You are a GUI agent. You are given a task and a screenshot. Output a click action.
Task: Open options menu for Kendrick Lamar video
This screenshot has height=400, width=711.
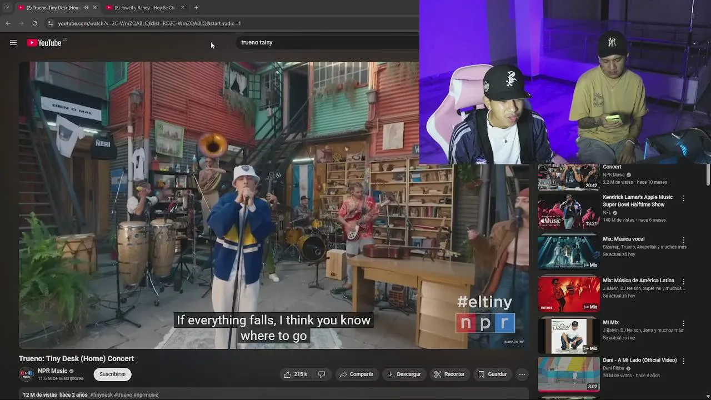point(684,198)
